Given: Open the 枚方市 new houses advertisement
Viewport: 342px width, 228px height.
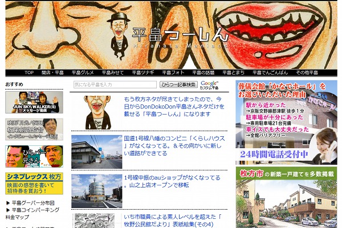Looking at the screenshot, I should click(286, 197).
